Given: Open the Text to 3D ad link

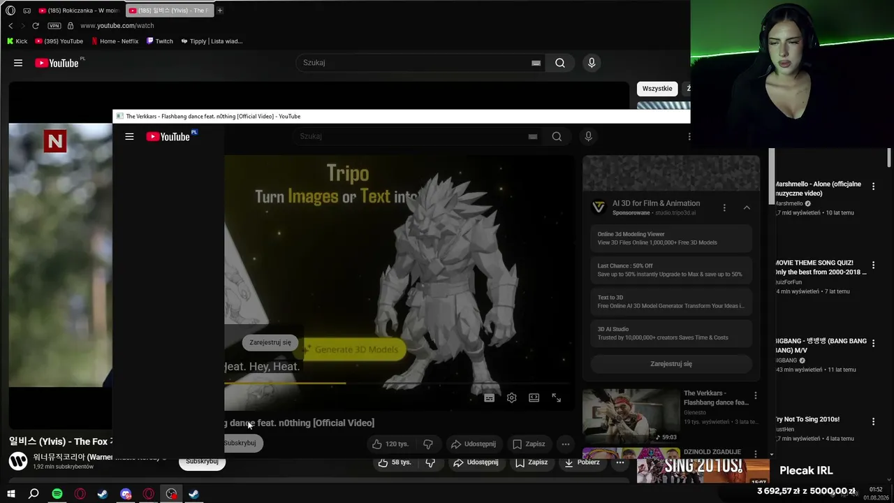Looking at the screenshot, I should [x=671, y=301].
